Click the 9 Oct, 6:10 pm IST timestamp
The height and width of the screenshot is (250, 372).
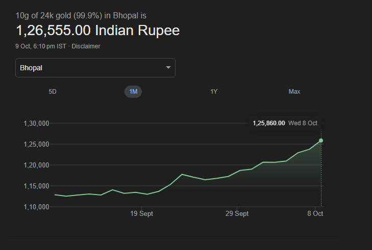41,46
